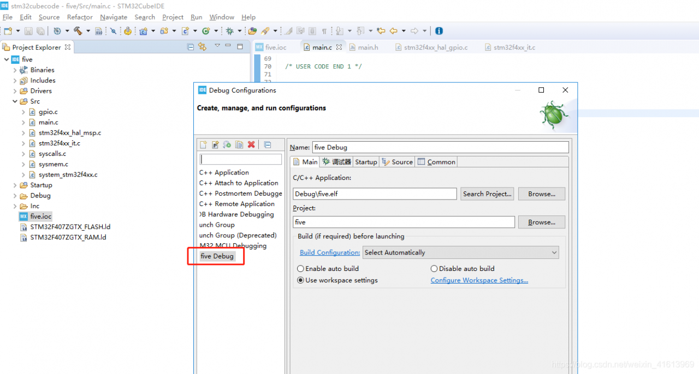Expand the Drivers folder
This screenshot has width=699, height=374.
pyautogui.click(x=15, y=91)
